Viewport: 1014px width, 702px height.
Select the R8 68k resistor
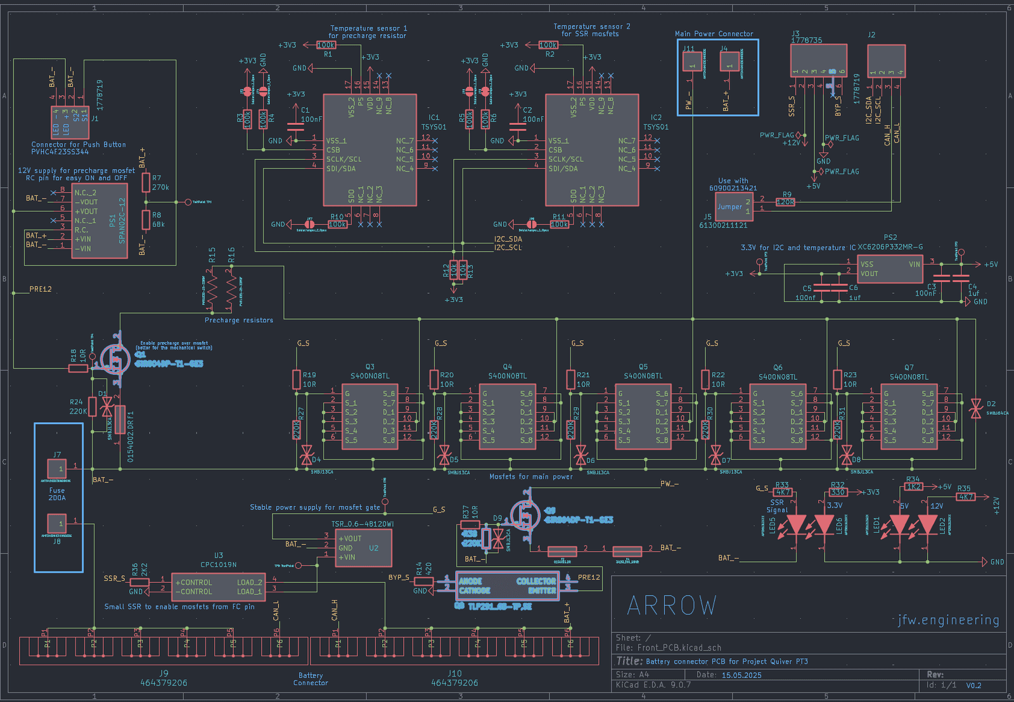pyautogui.click(x=146, y=220)
